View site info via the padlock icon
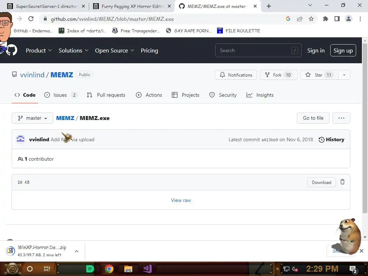Image resolution: width=368 pixels, height=276 pixels. pos(45,19)
